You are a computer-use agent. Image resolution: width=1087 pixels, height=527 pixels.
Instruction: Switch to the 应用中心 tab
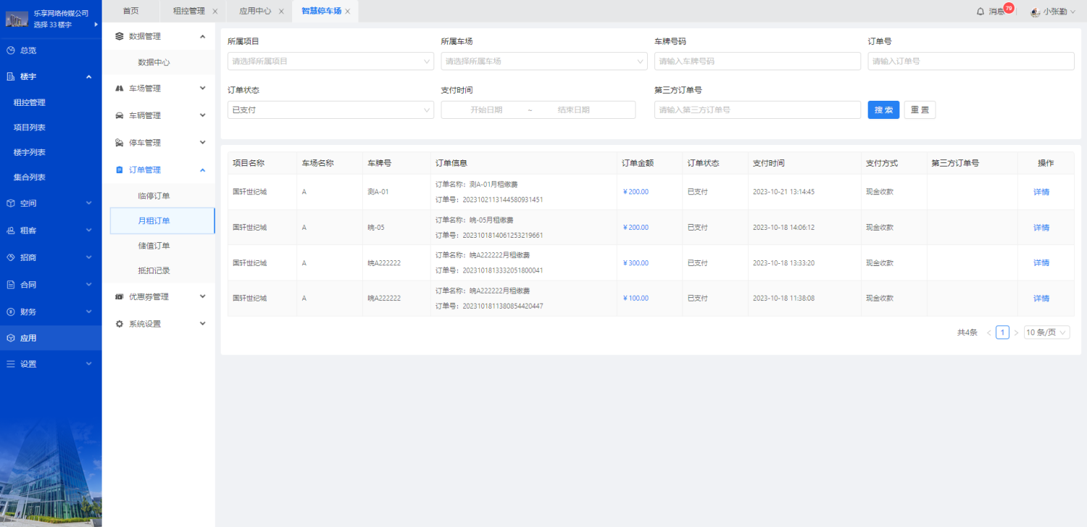coord(255,12)
